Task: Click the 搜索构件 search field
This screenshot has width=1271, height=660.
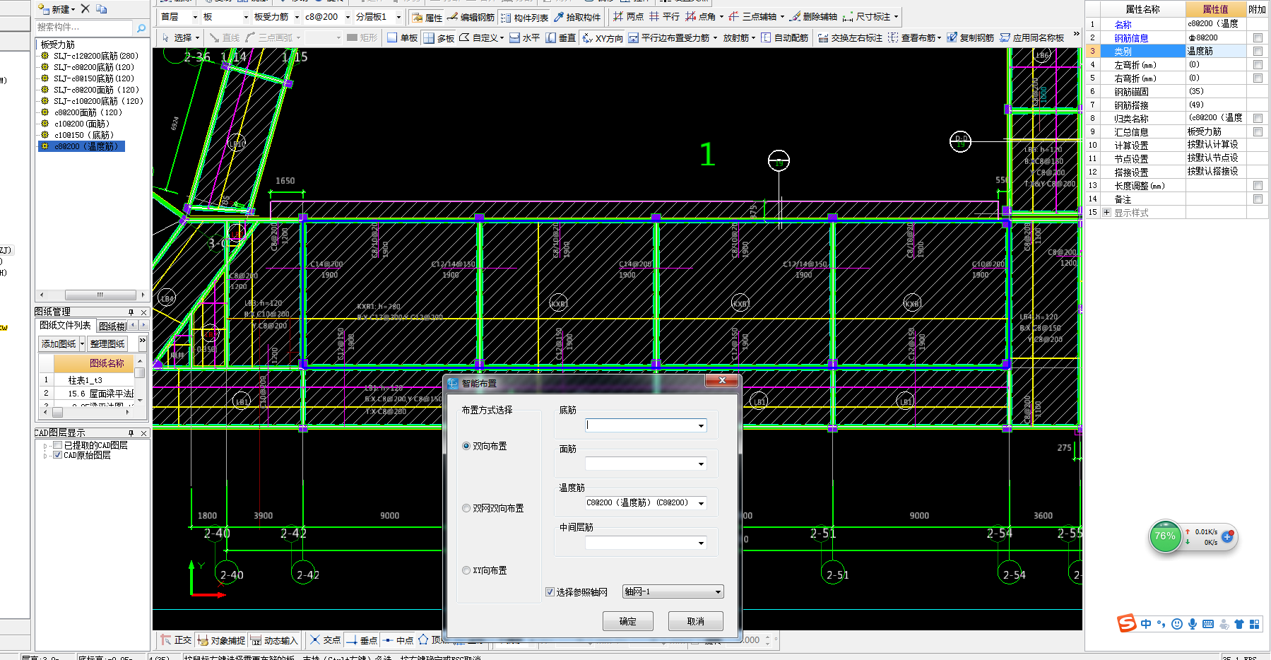Action: point(83,28)
